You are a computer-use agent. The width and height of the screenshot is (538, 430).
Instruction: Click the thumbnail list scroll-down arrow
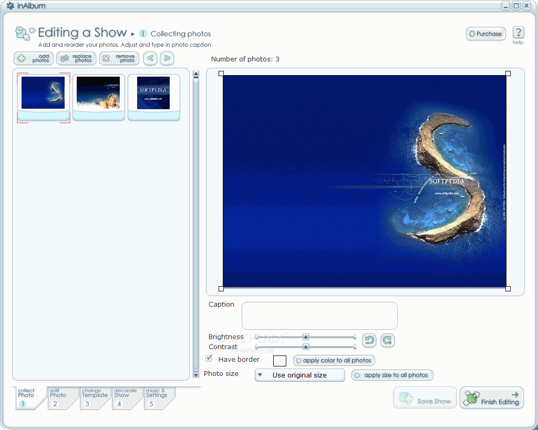(x=196, y=375)
